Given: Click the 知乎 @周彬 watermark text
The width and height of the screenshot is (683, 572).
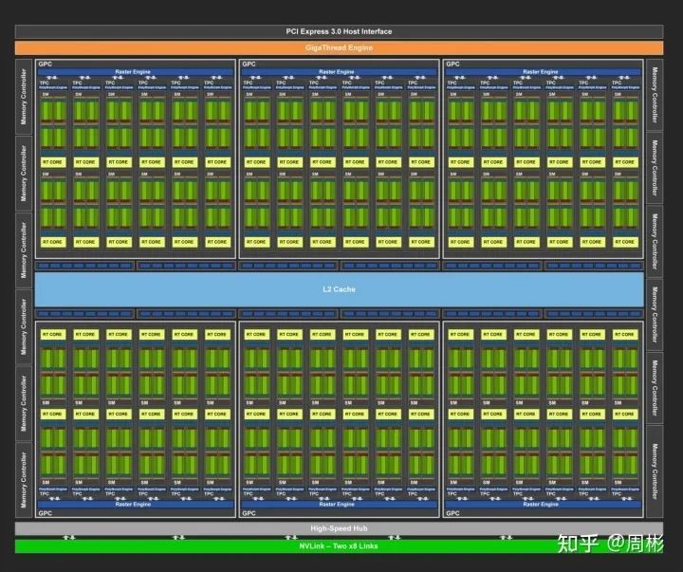Looking at the screenshot, I should pos(610,544).
